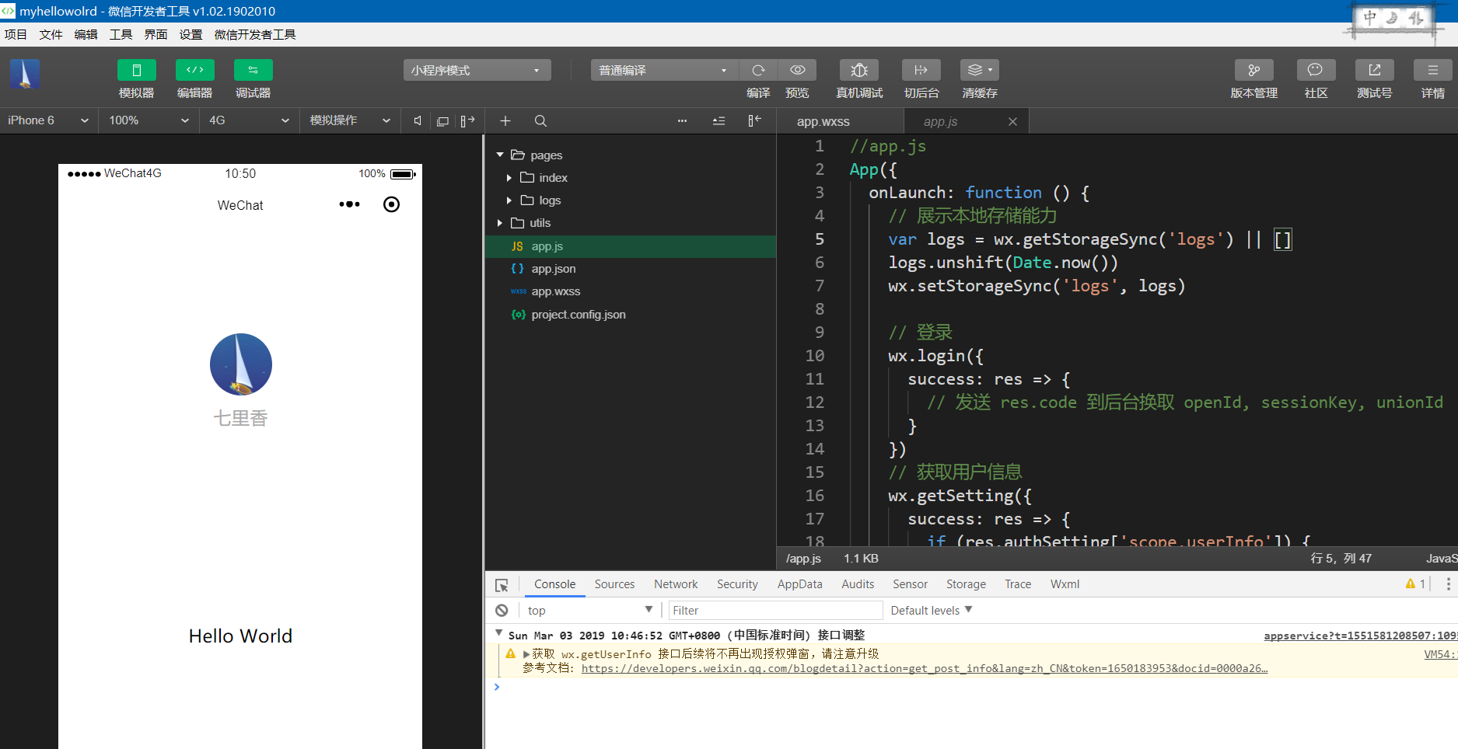
Task: Click the compile refresh icon
Action: point(759,70)
